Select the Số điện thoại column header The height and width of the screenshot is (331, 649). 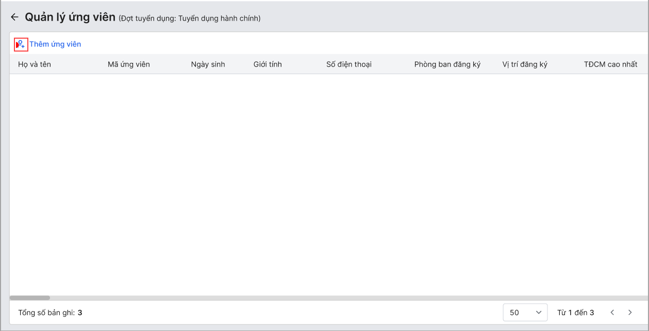pos(348,64)
